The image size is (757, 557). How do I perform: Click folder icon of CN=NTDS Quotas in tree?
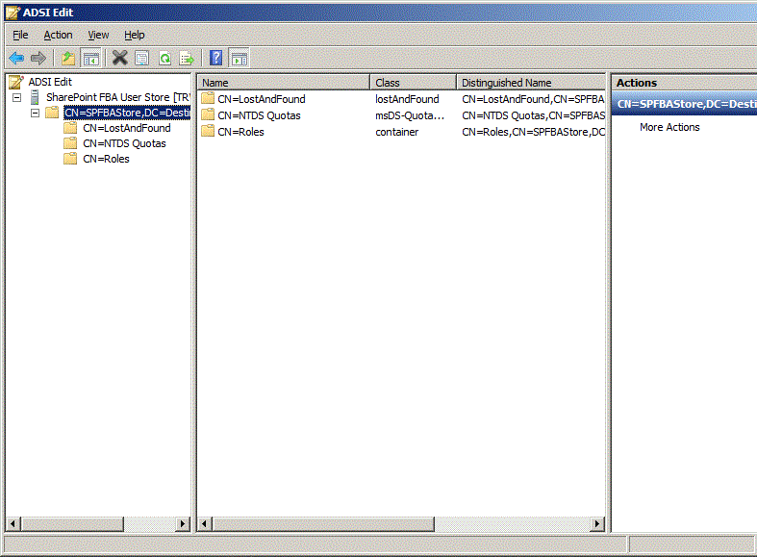(70, 143)
